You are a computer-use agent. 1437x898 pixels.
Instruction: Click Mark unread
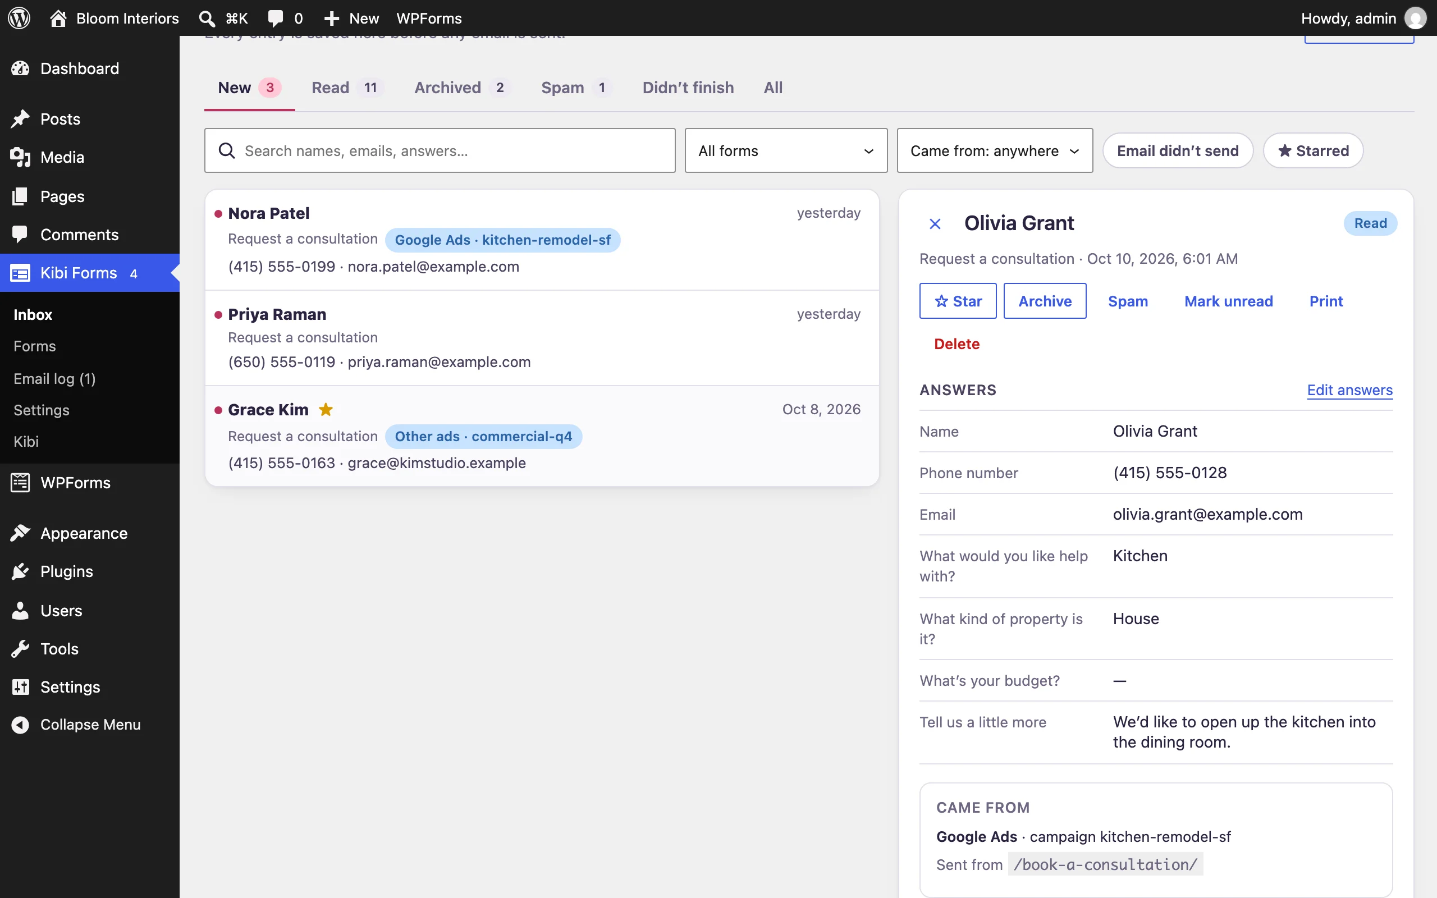coord(1228,301)
